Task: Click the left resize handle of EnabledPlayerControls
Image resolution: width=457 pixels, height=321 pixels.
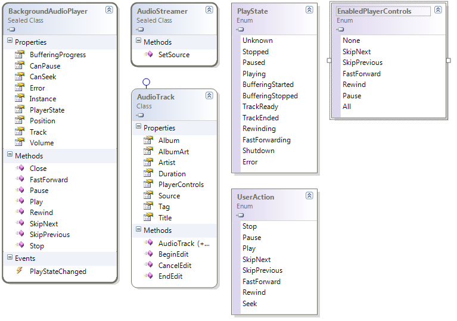Action: click(329, 60)
